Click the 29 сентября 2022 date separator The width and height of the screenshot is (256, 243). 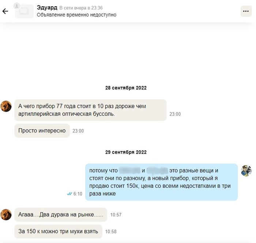coord(126,152)
